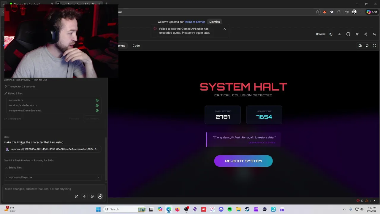
Task: Click the save app icon beside Unsaved
Action: 331,34
